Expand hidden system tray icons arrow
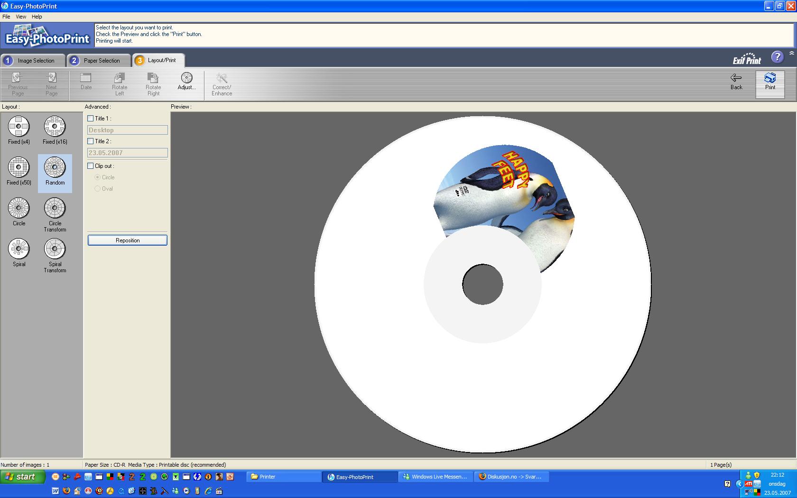The width and height of the screenshot is (797, 498). pyautogui.click(x=739, y=484)
